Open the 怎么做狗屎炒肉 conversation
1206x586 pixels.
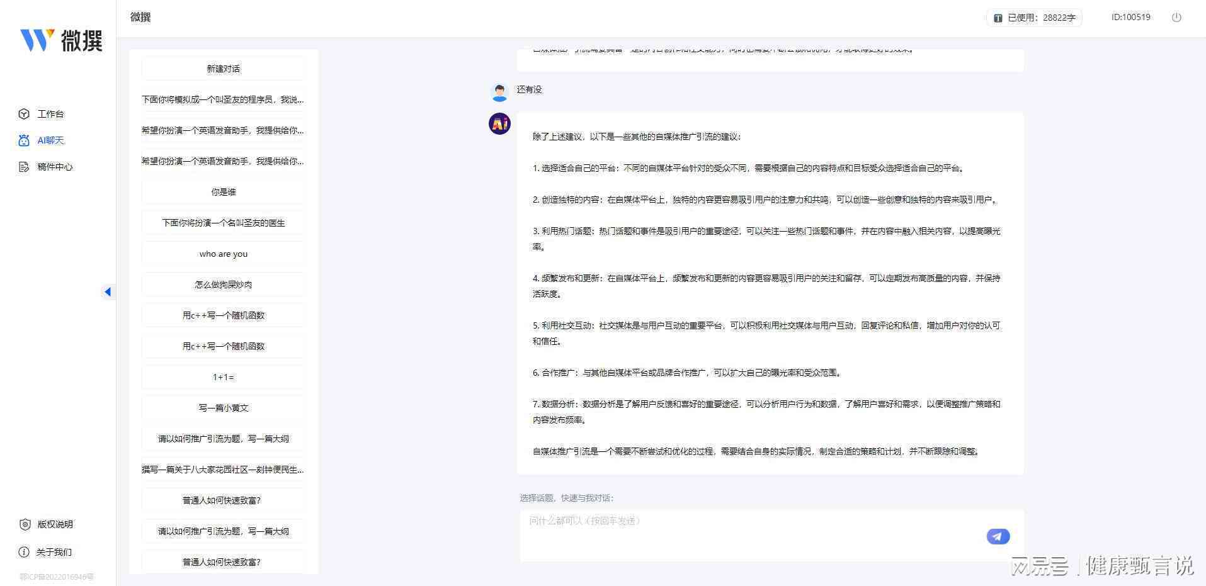224,285
